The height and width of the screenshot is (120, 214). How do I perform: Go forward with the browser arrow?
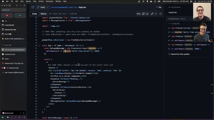(x=21, y=5)
